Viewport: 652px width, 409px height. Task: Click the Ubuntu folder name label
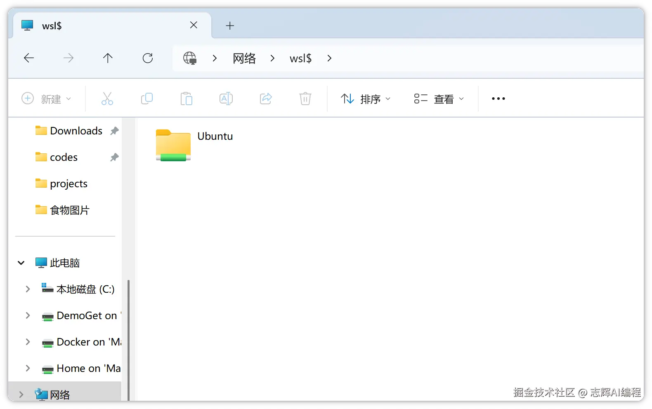tap(215, 136)
